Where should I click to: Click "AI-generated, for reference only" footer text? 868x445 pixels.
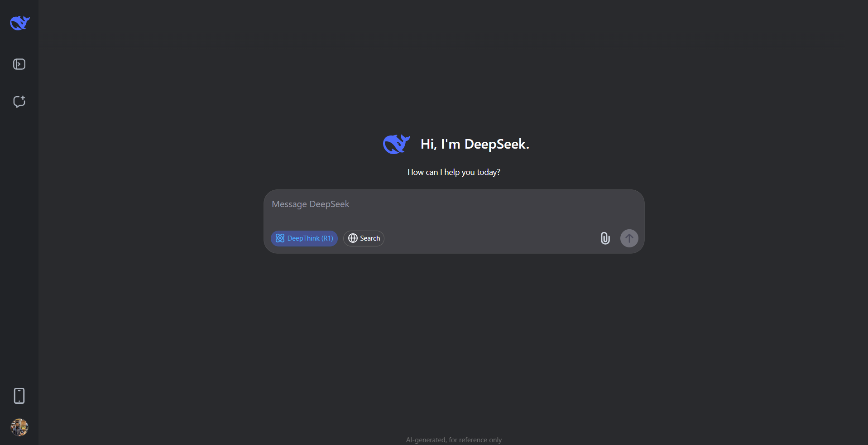click(454, 440)
